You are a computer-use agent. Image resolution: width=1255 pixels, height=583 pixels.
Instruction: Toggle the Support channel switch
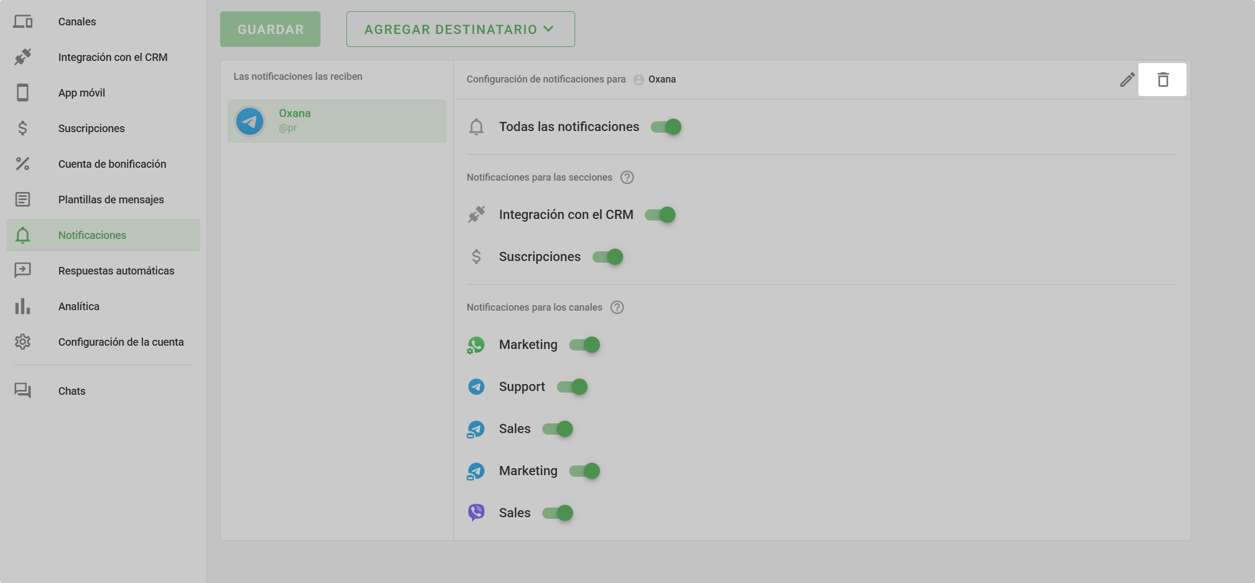572,387
